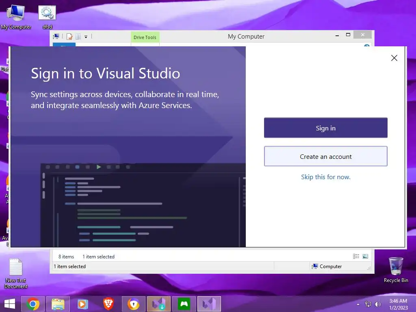
Task: Click the new folder icon in My Computer toolbar
Action: [78, 37]
